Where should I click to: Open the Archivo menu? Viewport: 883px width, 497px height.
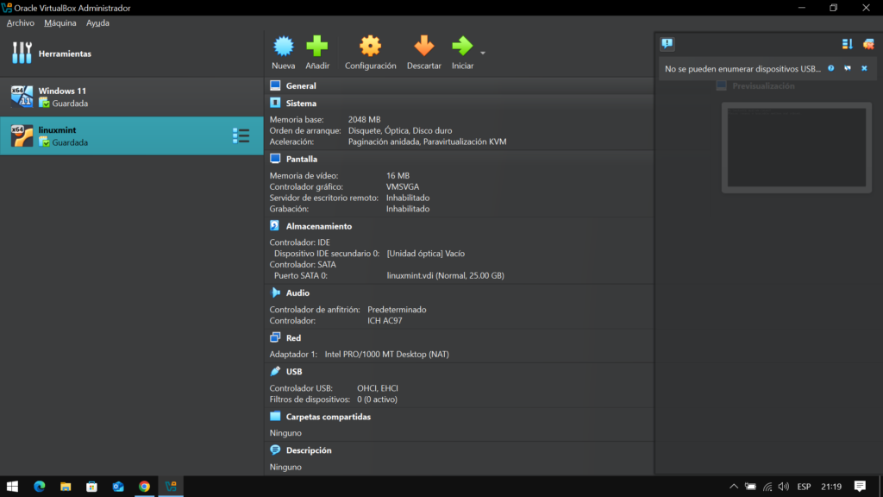[21, 23]
